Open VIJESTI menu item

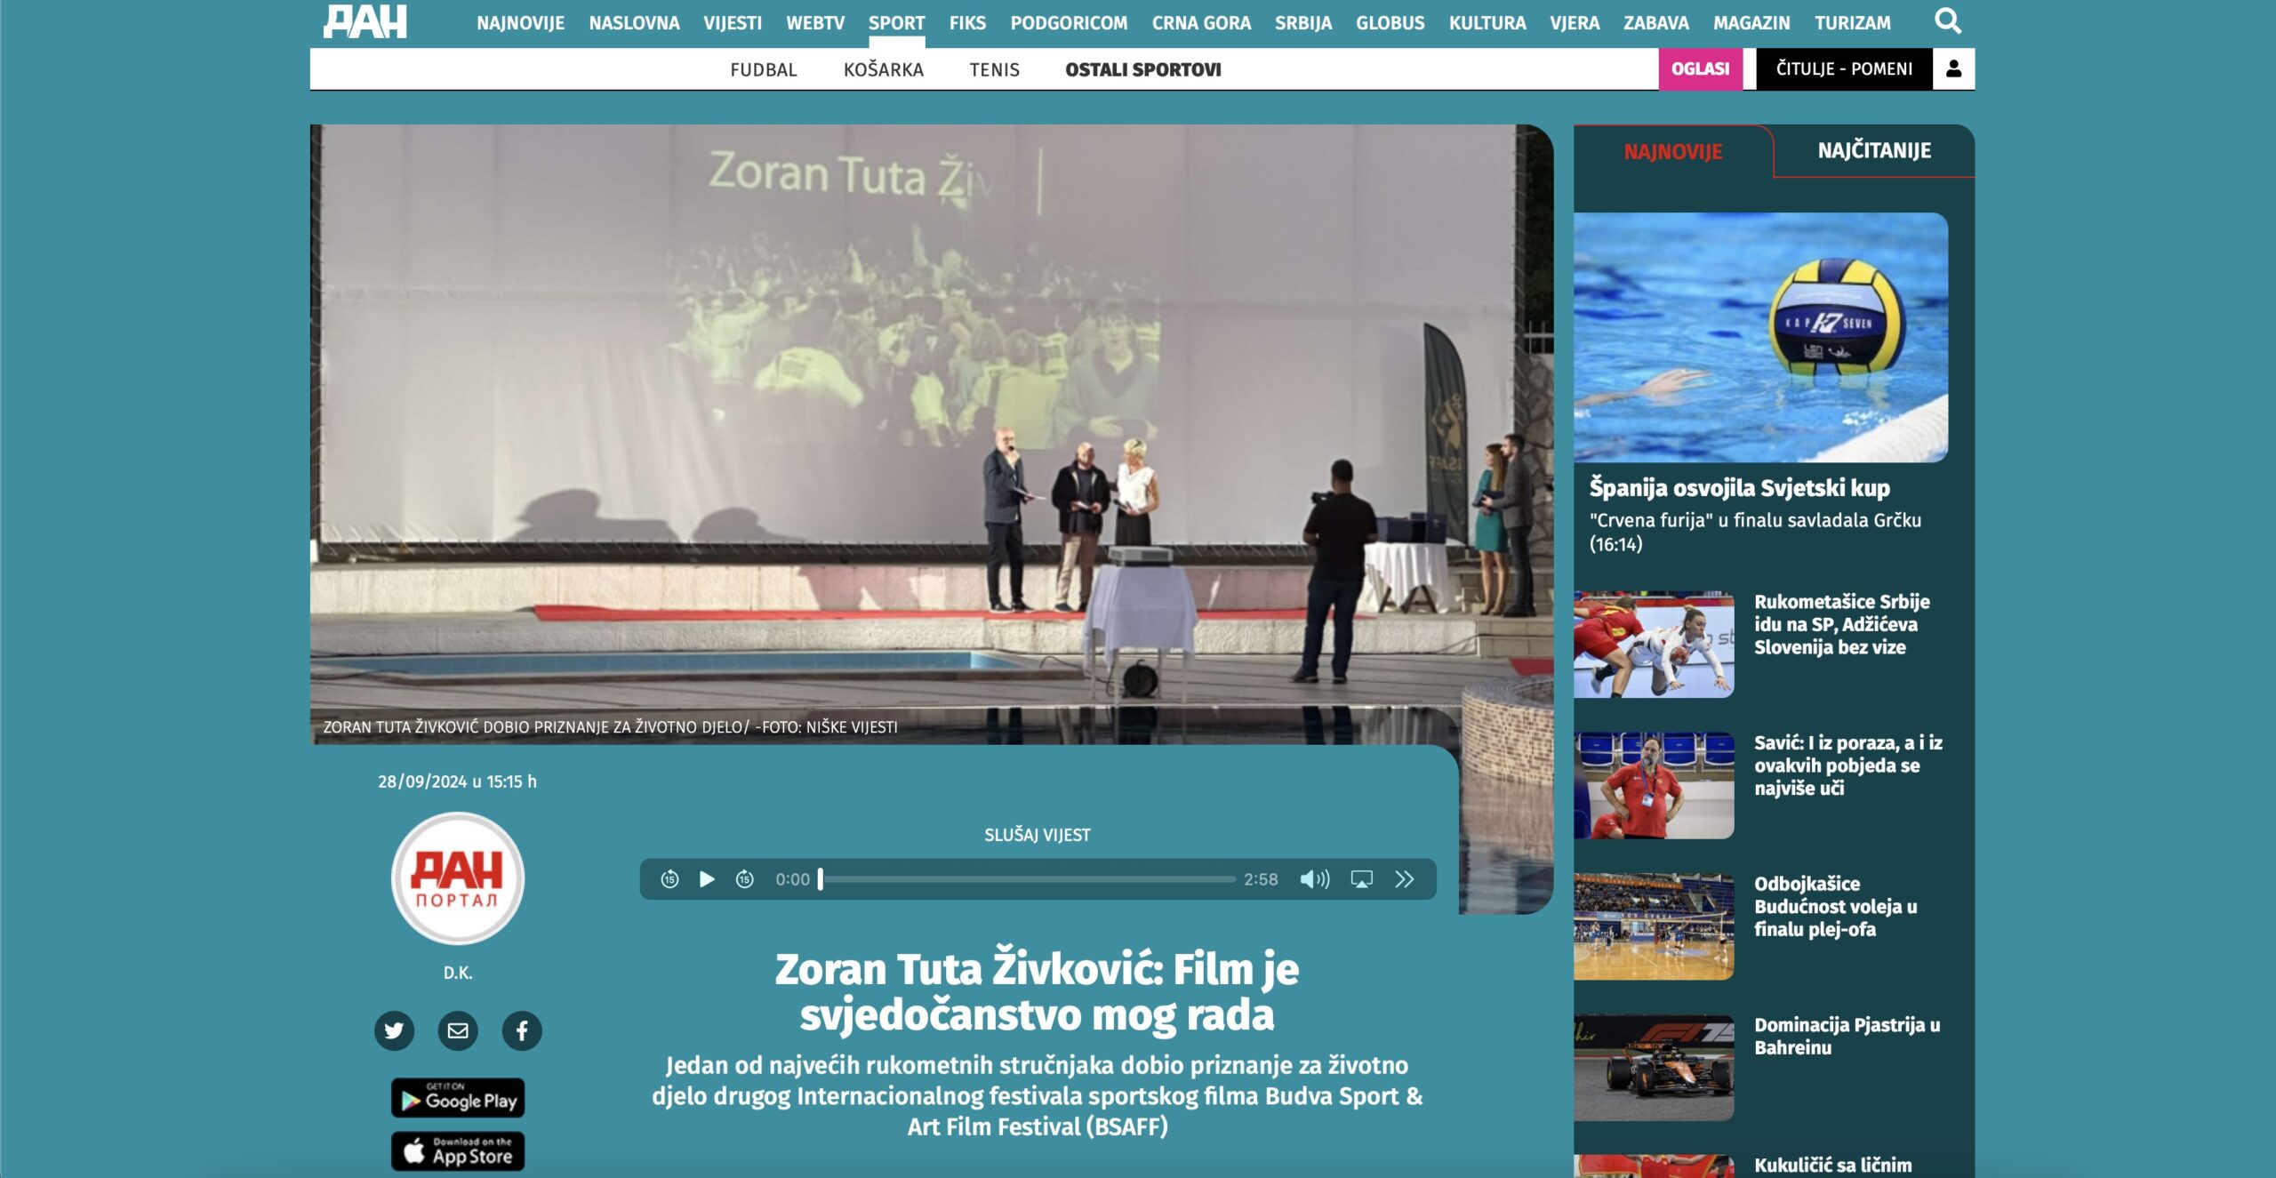point(733,23)
